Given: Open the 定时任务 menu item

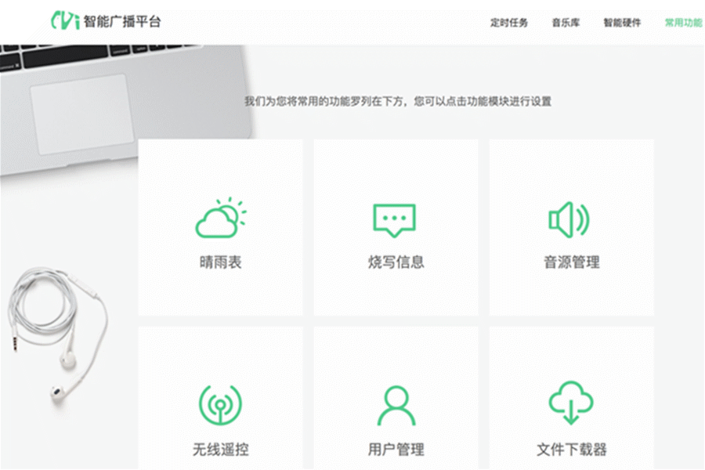Looking at the screenshot, I should click(509, 23).
